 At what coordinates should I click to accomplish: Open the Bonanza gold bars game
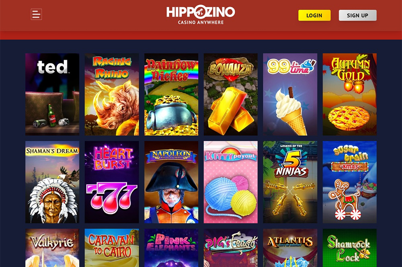point(231,94)
